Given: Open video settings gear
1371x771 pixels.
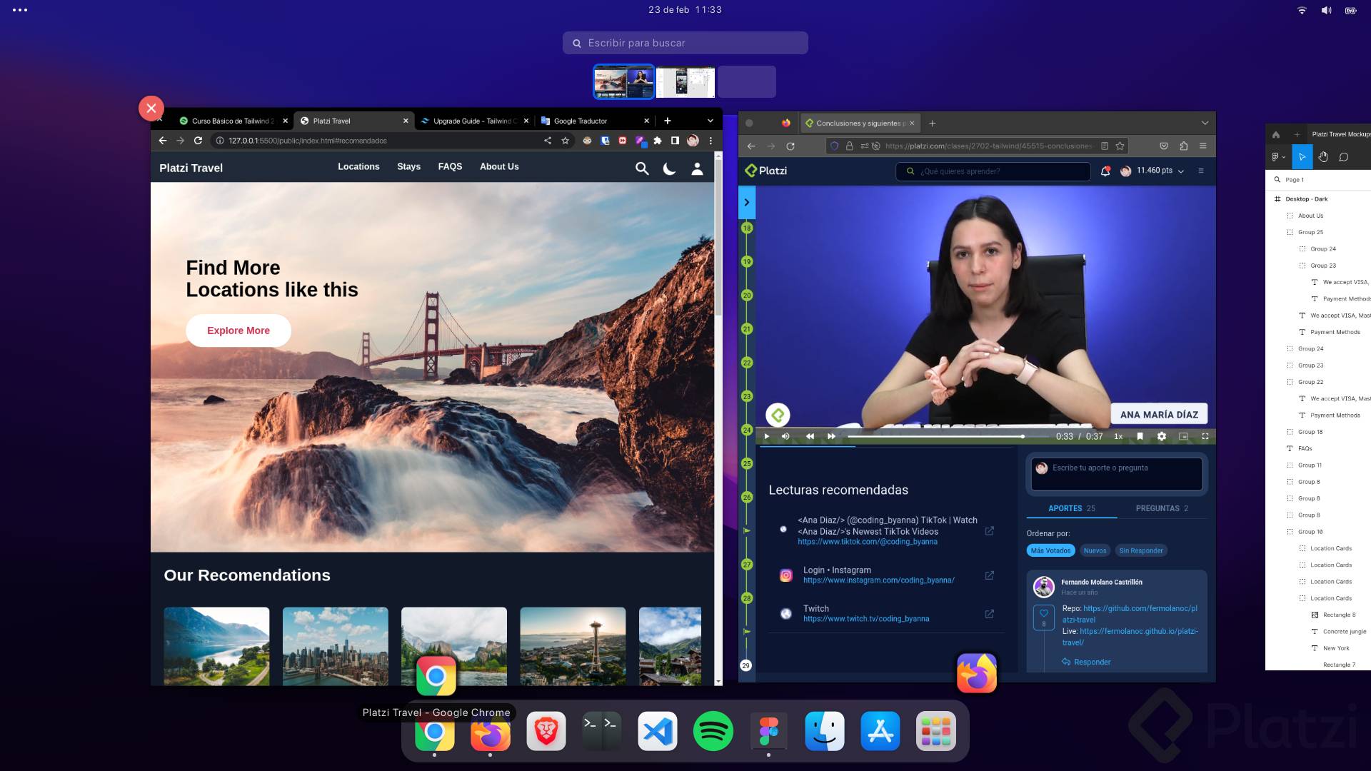Looking at the screenshot, I should [1162, 436].
